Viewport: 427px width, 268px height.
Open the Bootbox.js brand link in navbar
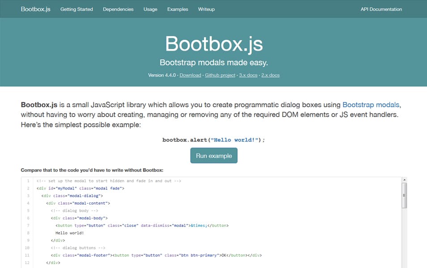click(36, 9)
